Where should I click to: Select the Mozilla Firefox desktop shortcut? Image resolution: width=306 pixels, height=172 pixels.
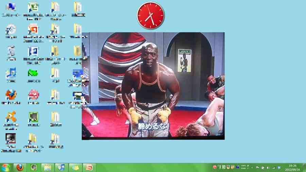pos(11,95)
